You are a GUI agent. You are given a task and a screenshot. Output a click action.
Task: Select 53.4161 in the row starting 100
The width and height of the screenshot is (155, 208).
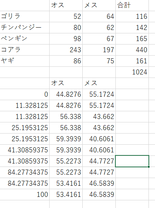66,195
